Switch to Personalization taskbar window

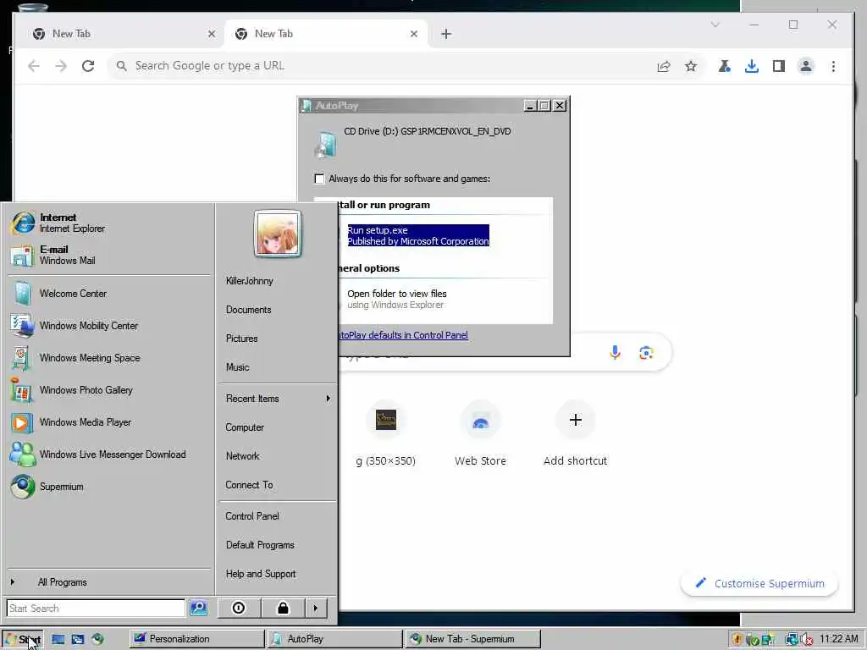196,639
